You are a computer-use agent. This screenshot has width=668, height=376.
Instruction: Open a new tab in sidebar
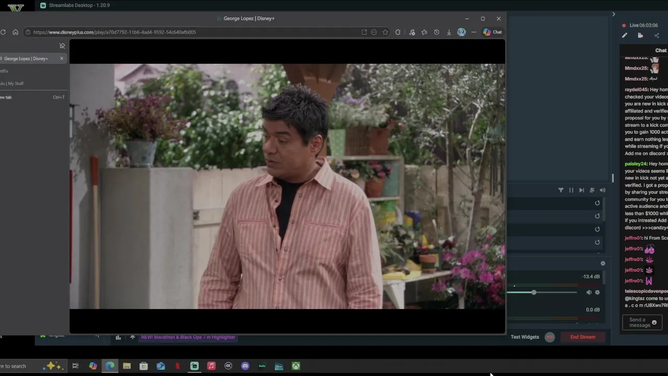point(32,97)
